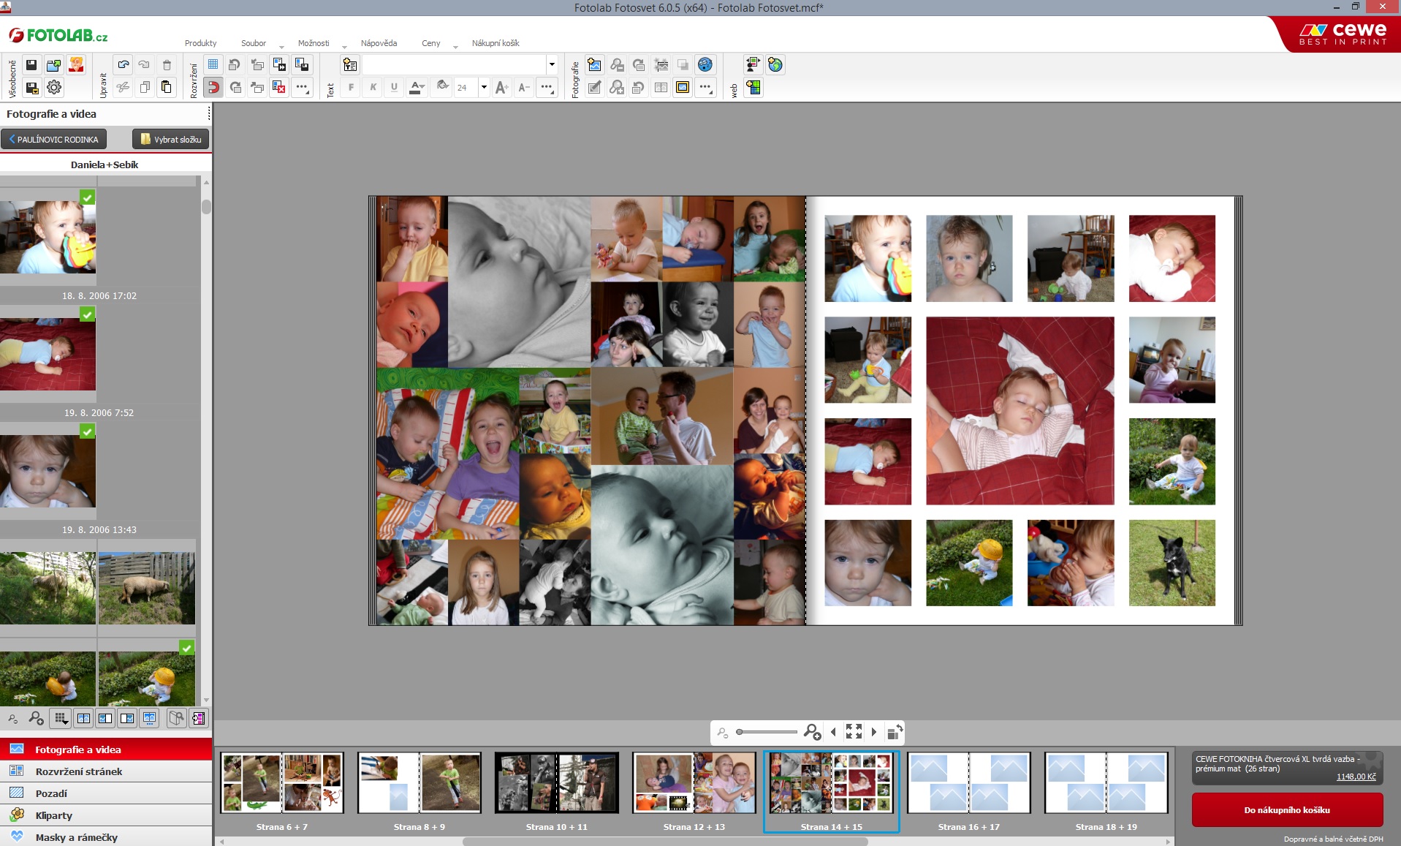Click the add photo icon
Image resolution: width=1401 pixels, height=846 pixels.
coord(594,65)
